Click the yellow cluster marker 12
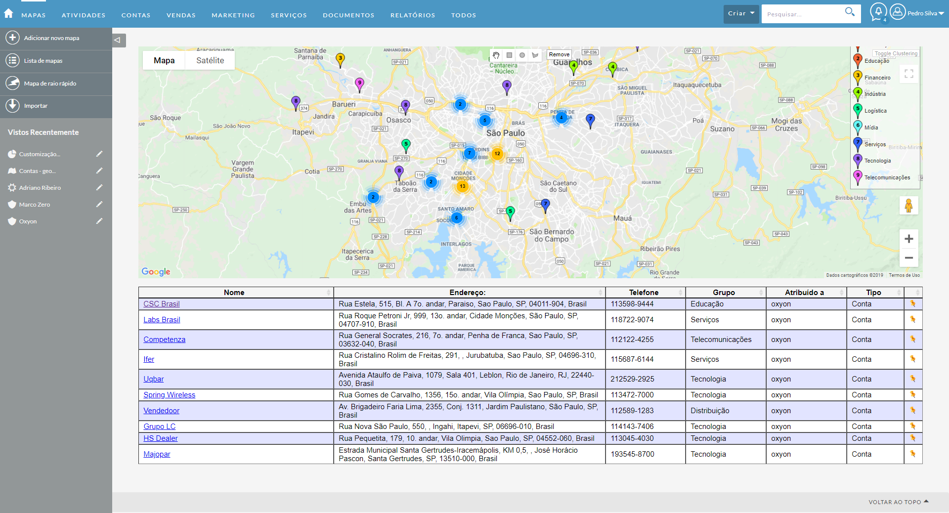 point(497,154)
